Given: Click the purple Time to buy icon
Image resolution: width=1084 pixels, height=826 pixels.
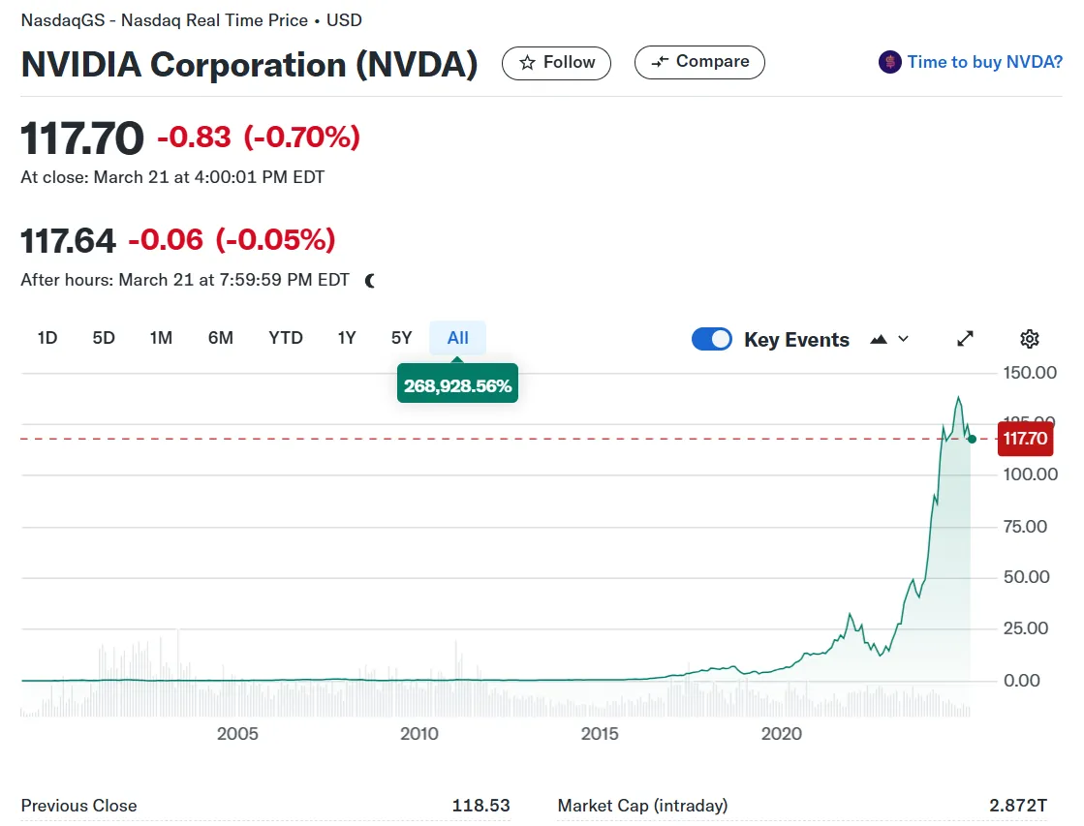Looking at the screenshot, I should 889,63.
